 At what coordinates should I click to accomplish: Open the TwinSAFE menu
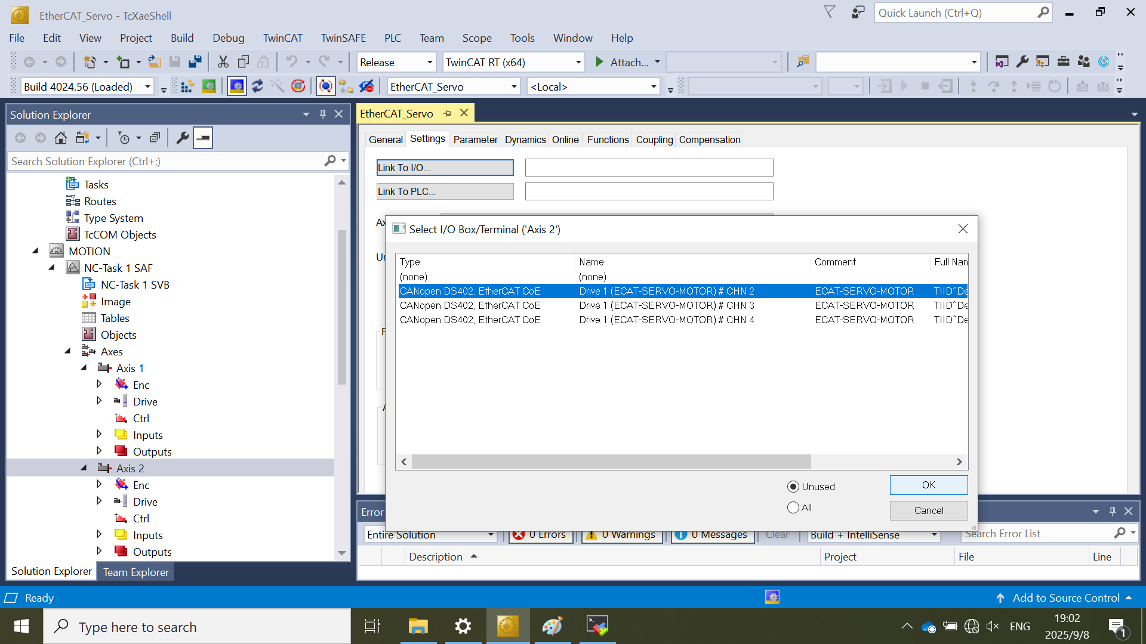pyautogui.click(x=343, y=38)
